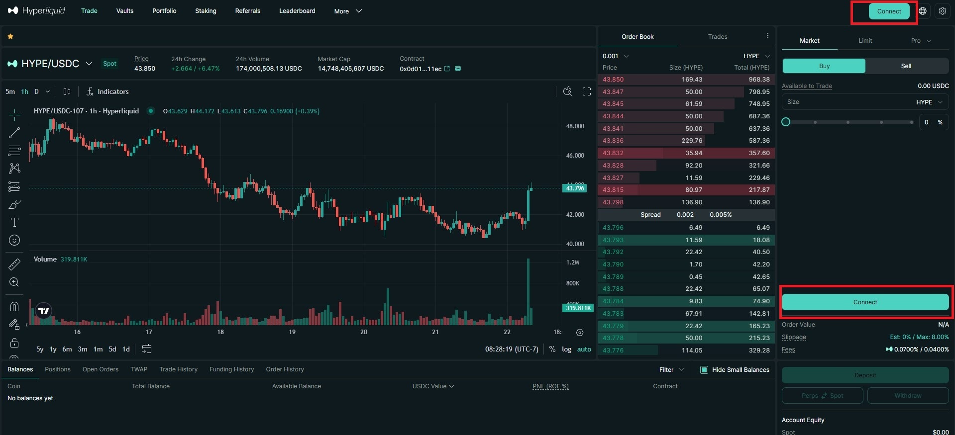Screen dimensions: 955x435
Task: Click the Perps to Spot transfer button
Action: coord(822,396)
